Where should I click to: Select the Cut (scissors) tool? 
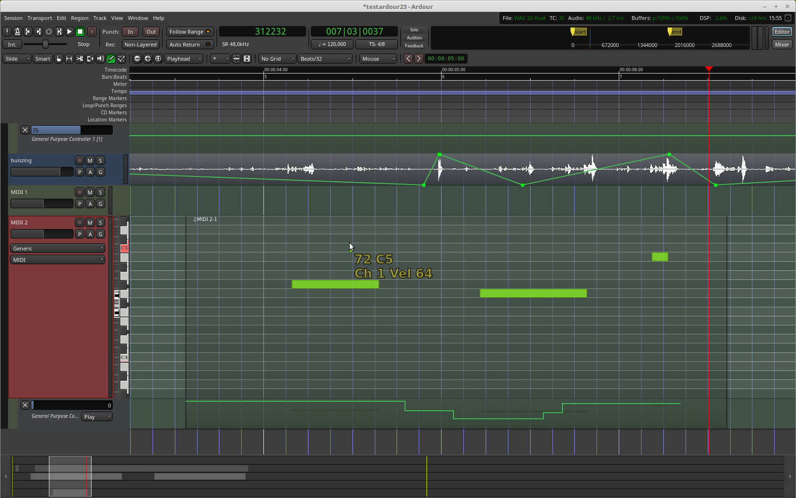point(80,59)
